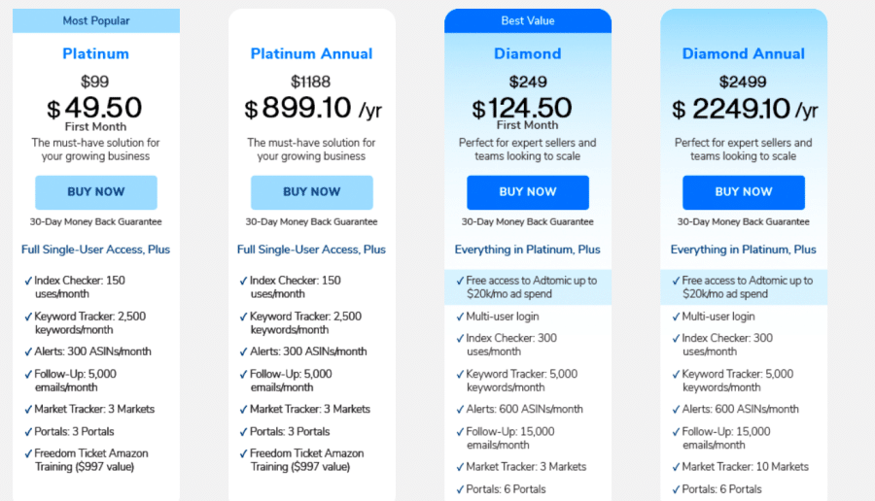Click BUY NOW under Diamond Annual plan

coord(744,192)
